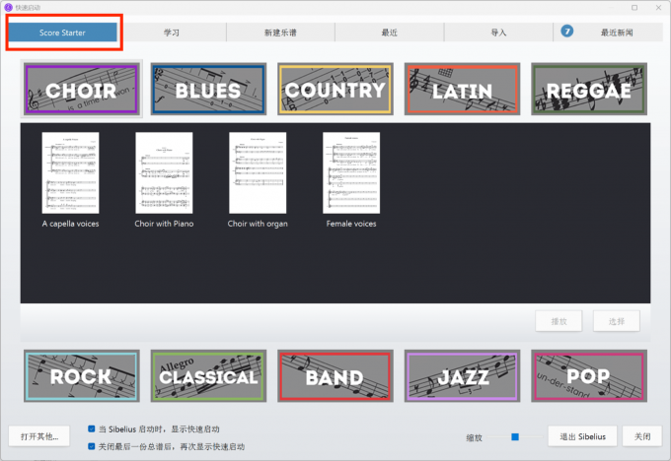Select the Choir genre tile

82,90
